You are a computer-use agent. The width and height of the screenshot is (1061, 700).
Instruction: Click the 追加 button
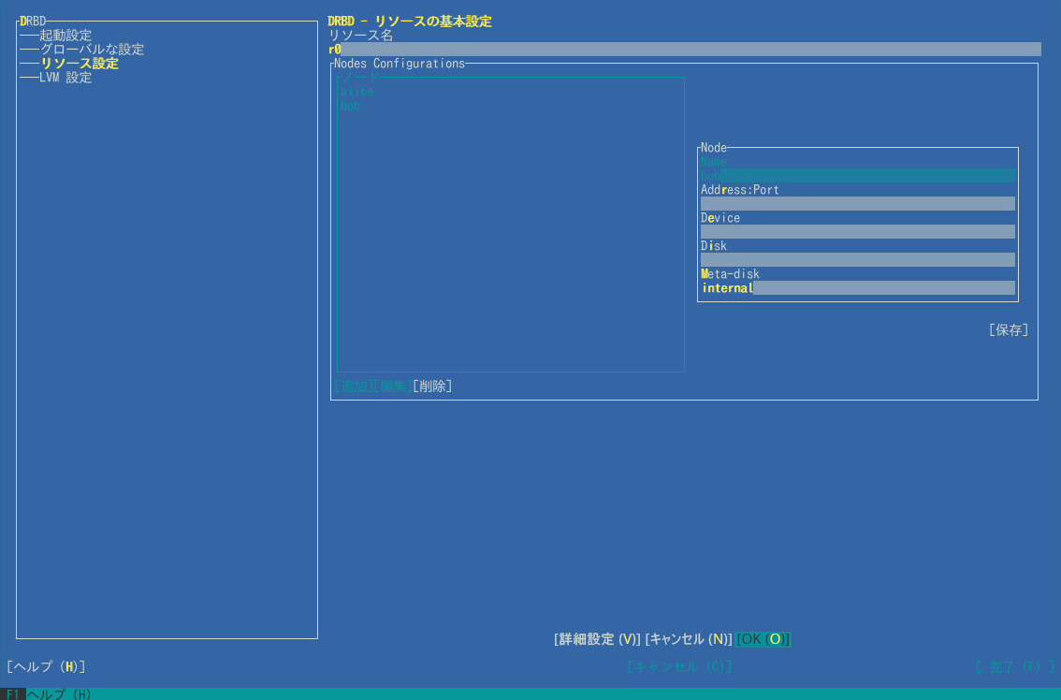click(354, 386)
